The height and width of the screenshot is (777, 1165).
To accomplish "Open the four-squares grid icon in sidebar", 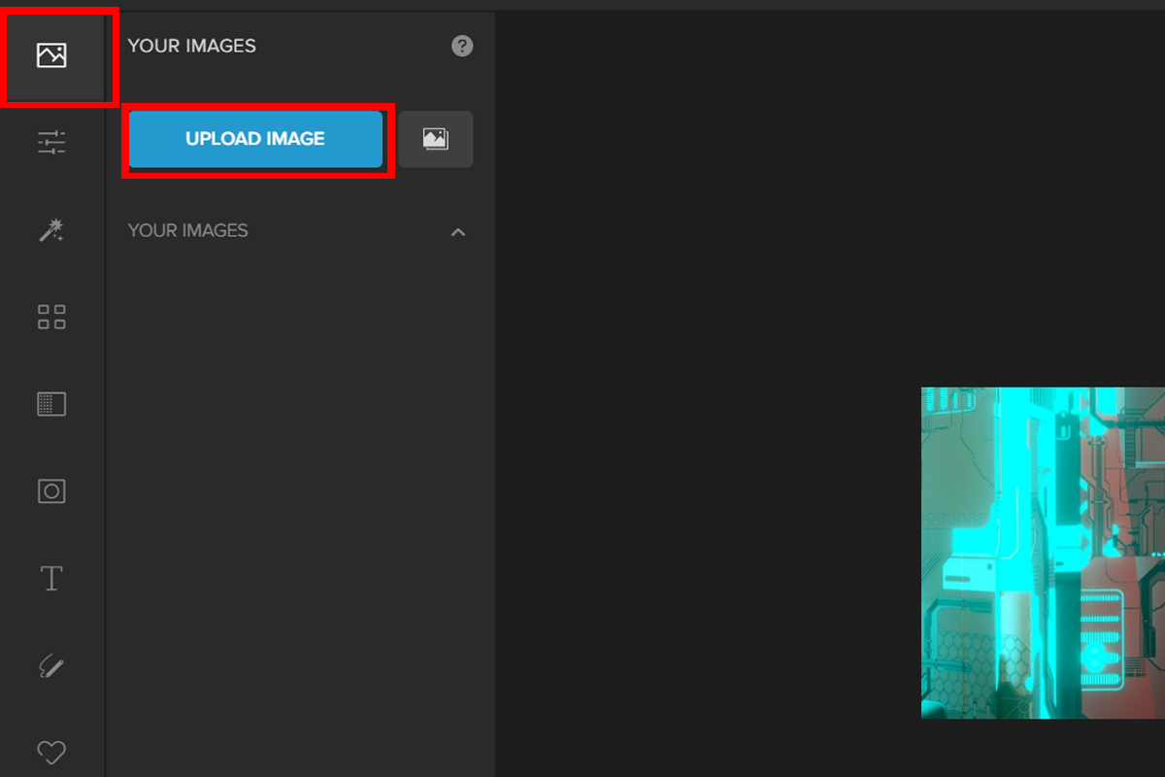I will [51, 317].
